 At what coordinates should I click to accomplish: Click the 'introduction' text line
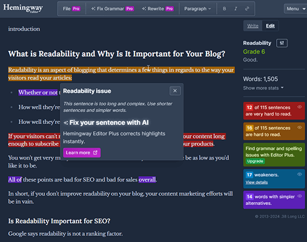[24, 29]
